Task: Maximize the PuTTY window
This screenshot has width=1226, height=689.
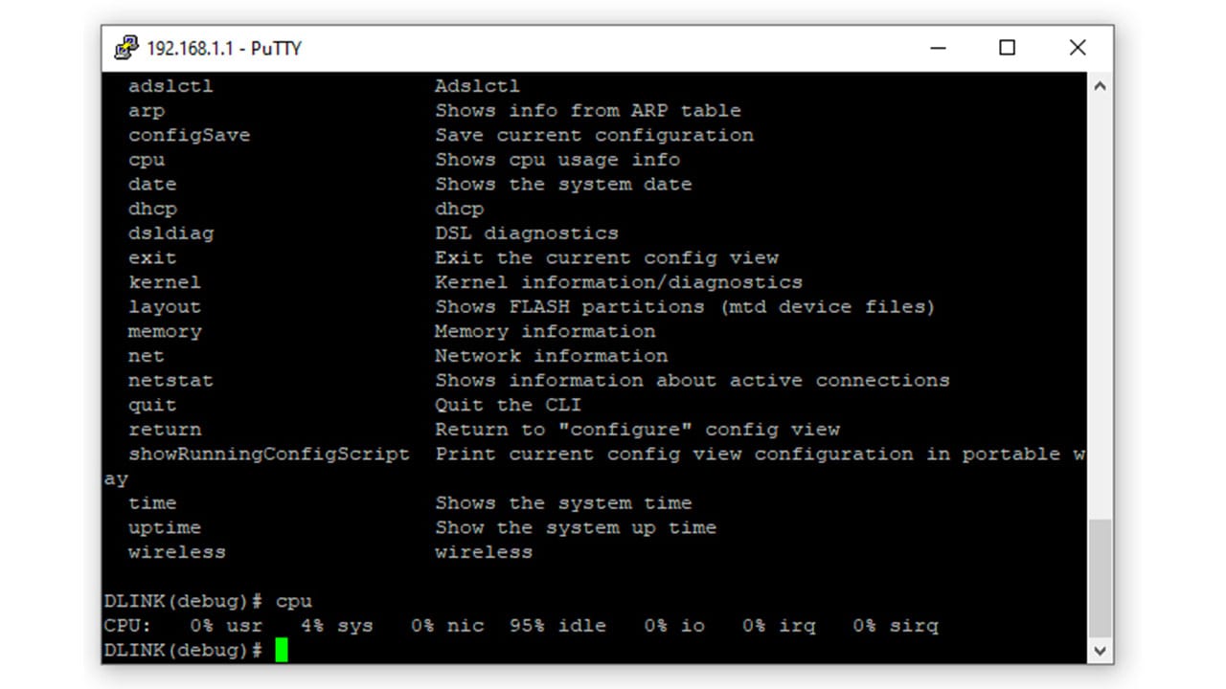Action: [x=1007, y=48]
